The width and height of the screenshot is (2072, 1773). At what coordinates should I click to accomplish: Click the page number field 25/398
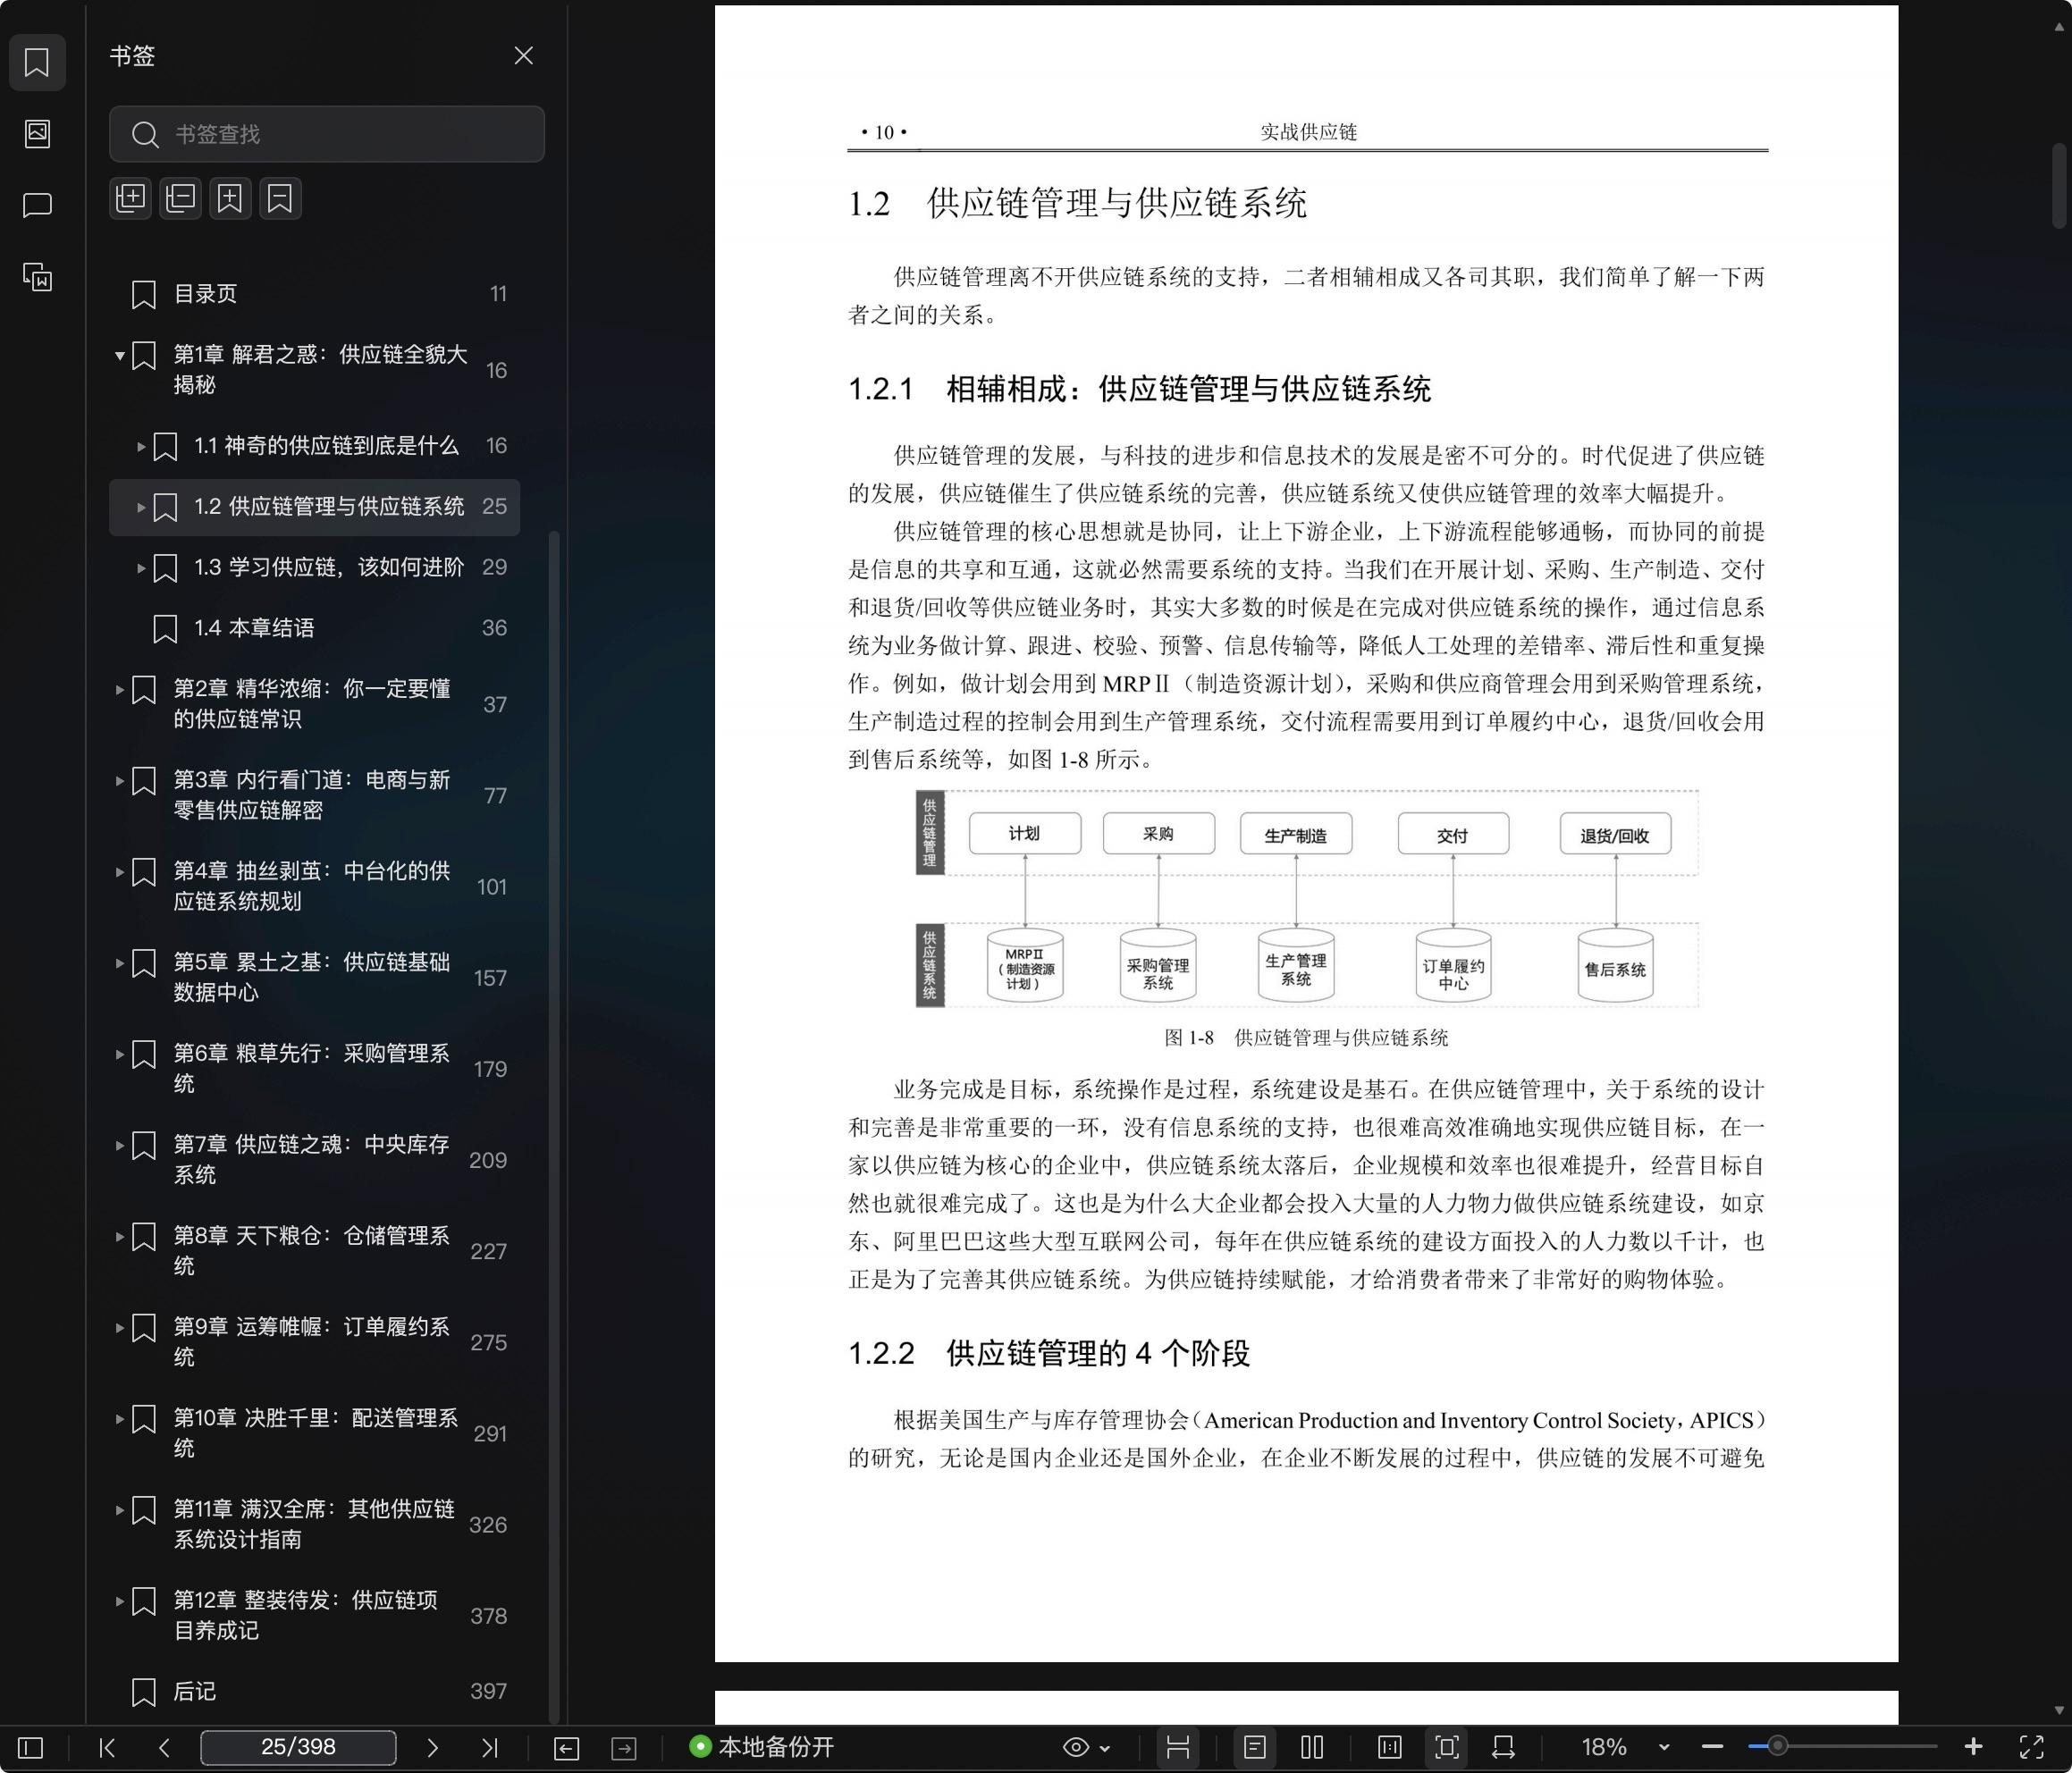tap(298, 1747)
